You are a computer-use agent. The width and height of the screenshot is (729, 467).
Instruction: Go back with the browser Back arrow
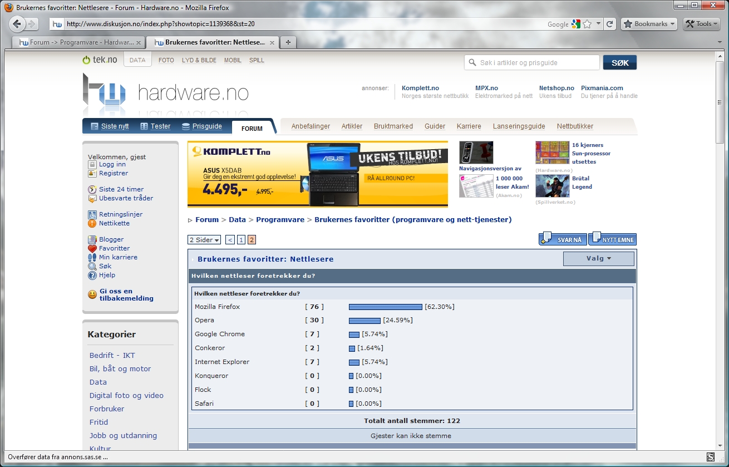coord(17,24)
